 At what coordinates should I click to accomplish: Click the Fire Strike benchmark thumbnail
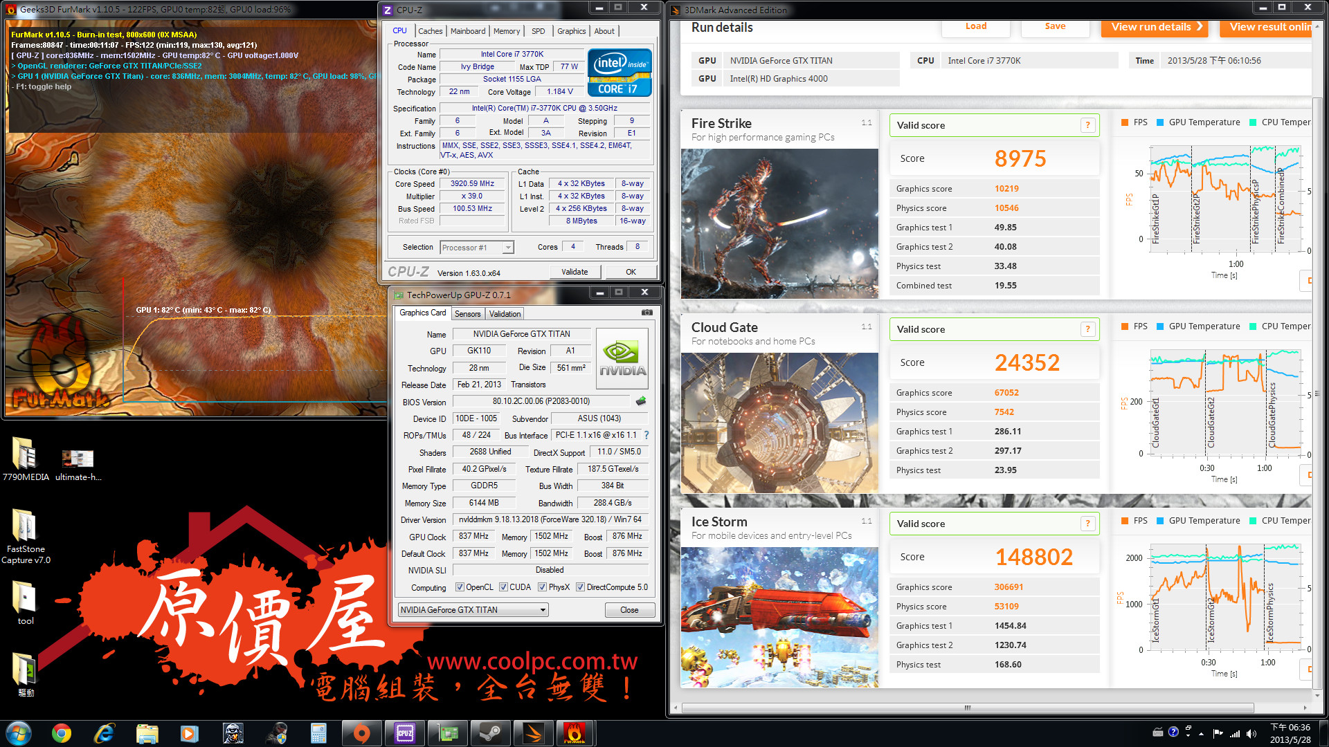coord(779,223)
